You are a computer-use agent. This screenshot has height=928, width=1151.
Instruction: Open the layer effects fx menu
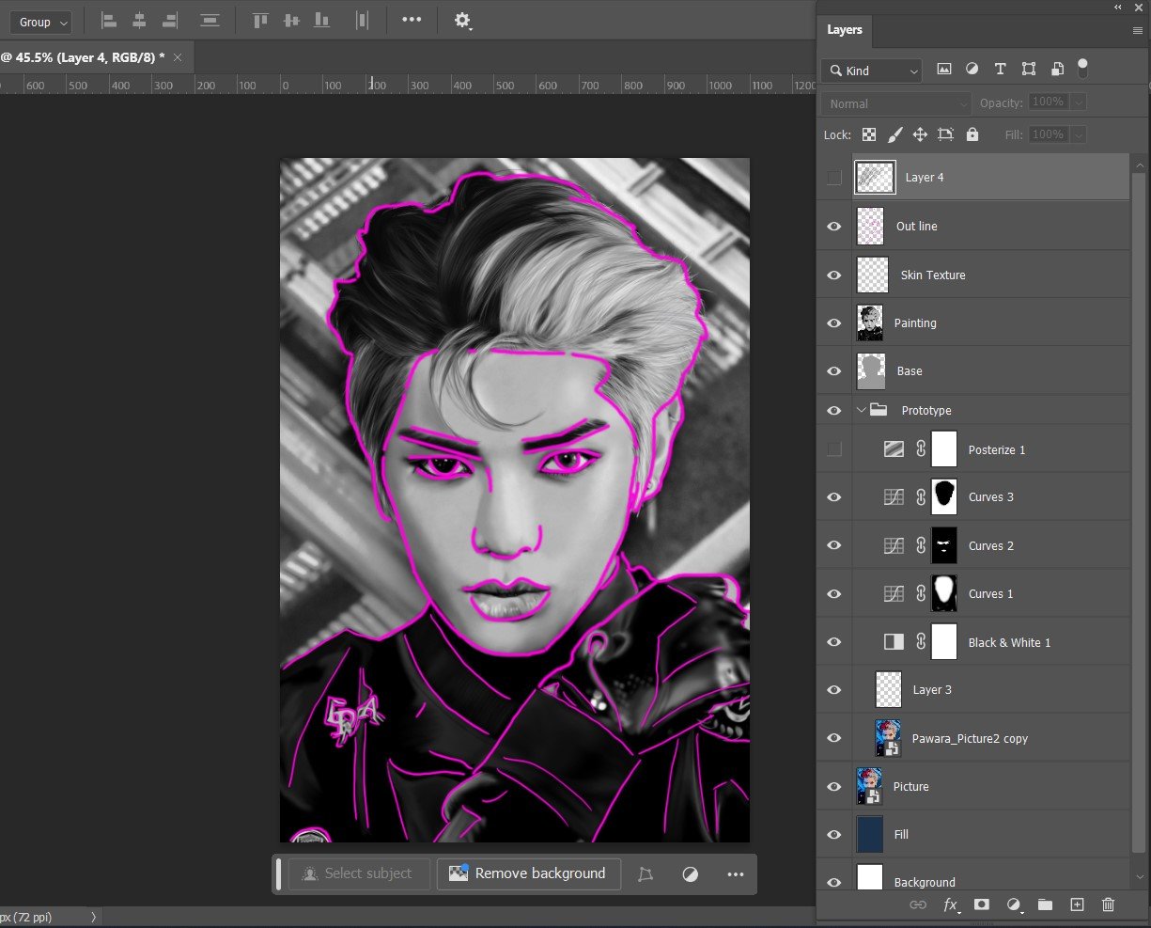(x=951, y=904)
